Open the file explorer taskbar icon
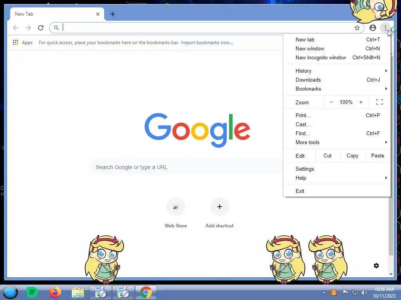This screenshot has height=300, width=401. (78, 292)
